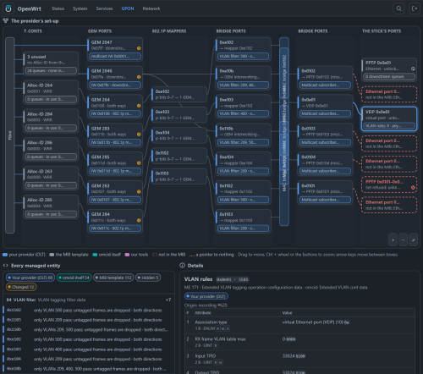The image size is (423, 374).
Task: Open the 8 downstream queues pill
Action: pyautogui.click(x=389, y=76)
